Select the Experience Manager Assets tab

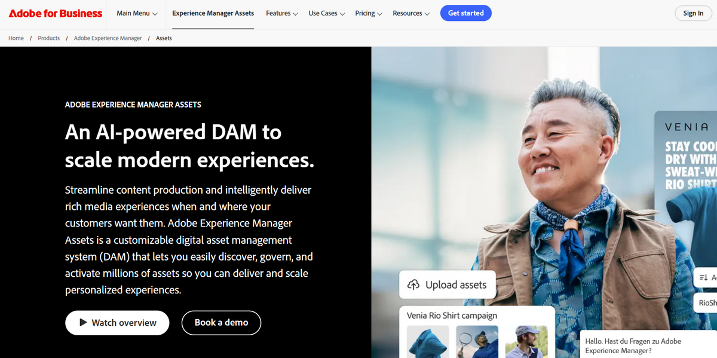tap(213, 13)
